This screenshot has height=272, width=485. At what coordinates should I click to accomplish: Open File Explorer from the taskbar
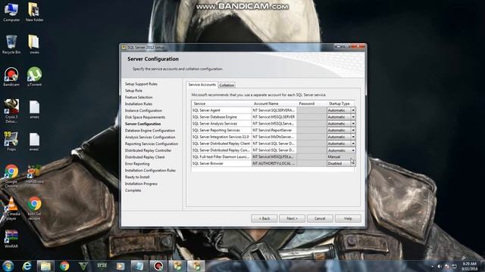[x=45, y=266]
